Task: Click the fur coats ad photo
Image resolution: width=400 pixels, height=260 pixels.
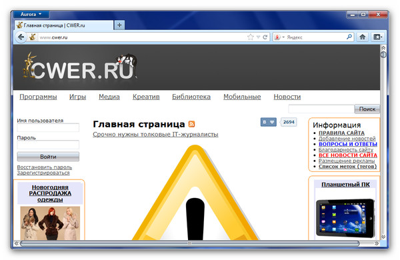Action: [x=50, y=223]
